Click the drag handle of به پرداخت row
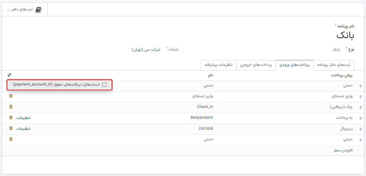This screenshot has height=176, width=366. pyautogui.click(x=360, y=118)
